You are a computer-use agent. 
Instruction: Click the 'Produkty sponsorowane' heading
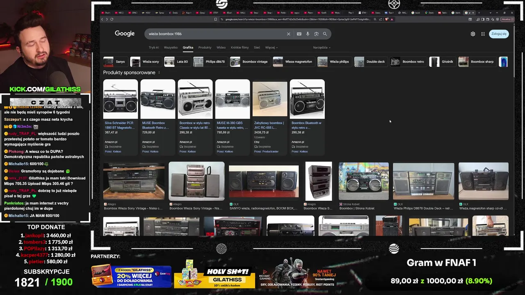[129, 73]
